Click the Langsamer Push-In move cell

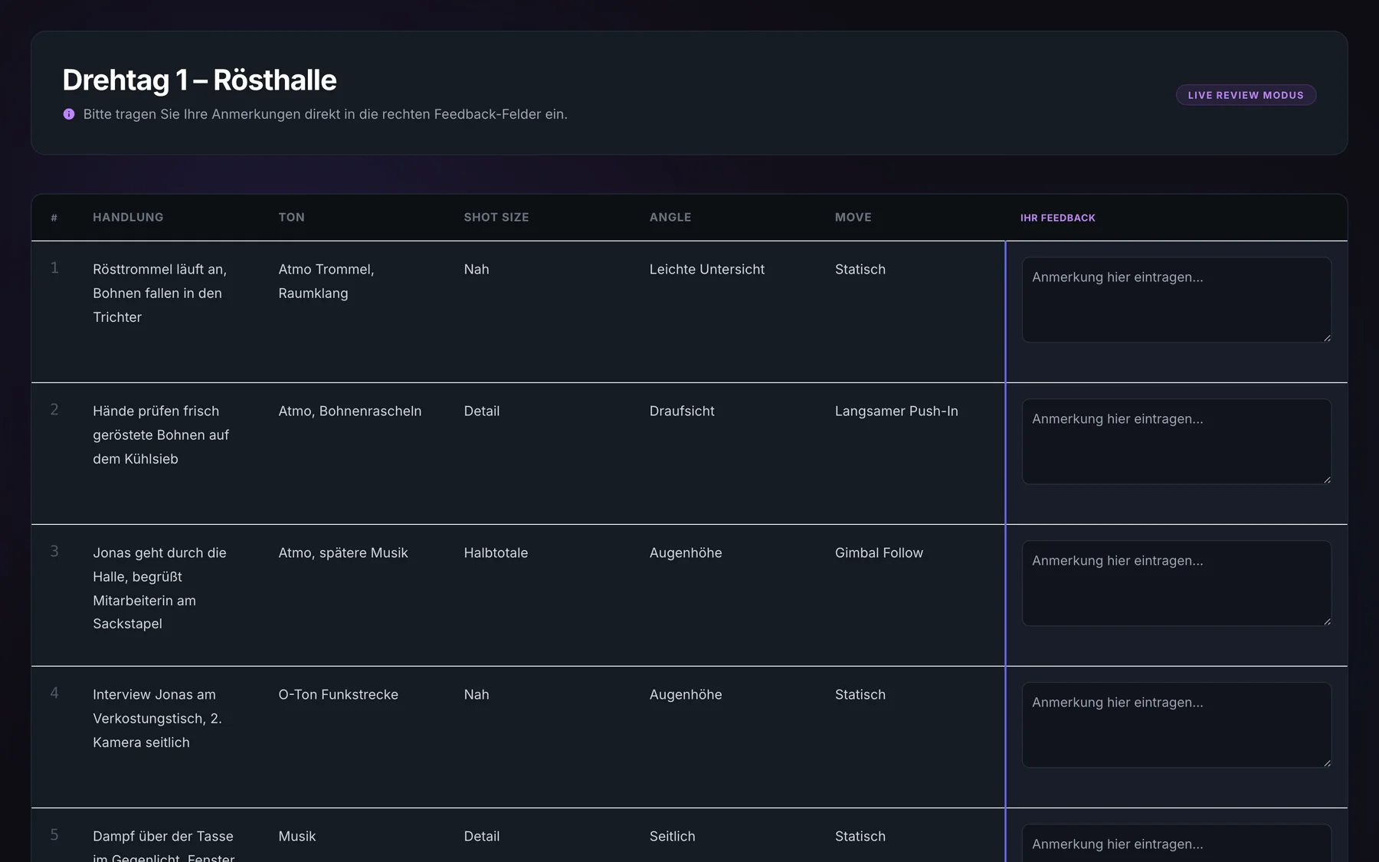[896, 411]
